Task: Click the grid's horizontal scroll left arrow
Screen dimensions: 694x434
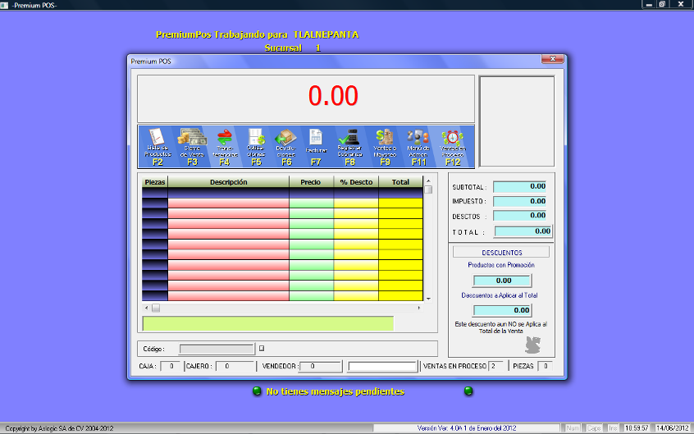Action: (x=147, y=308)
